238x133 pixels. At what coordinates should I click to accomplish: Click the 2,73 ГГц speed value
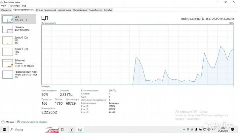(66, 94)
